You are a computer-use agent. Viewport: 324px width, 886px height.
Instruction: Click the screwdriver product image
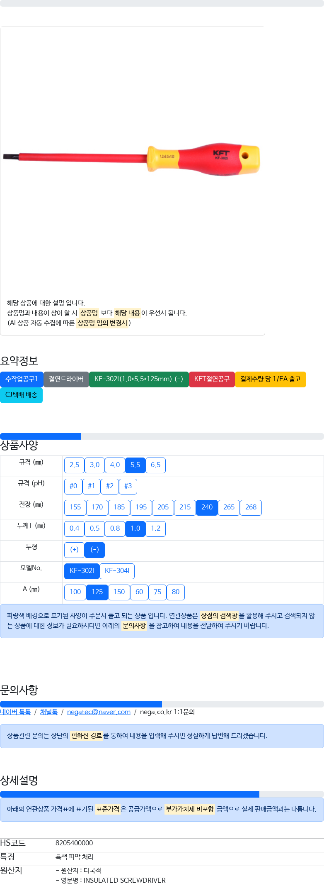coord(132,159)
